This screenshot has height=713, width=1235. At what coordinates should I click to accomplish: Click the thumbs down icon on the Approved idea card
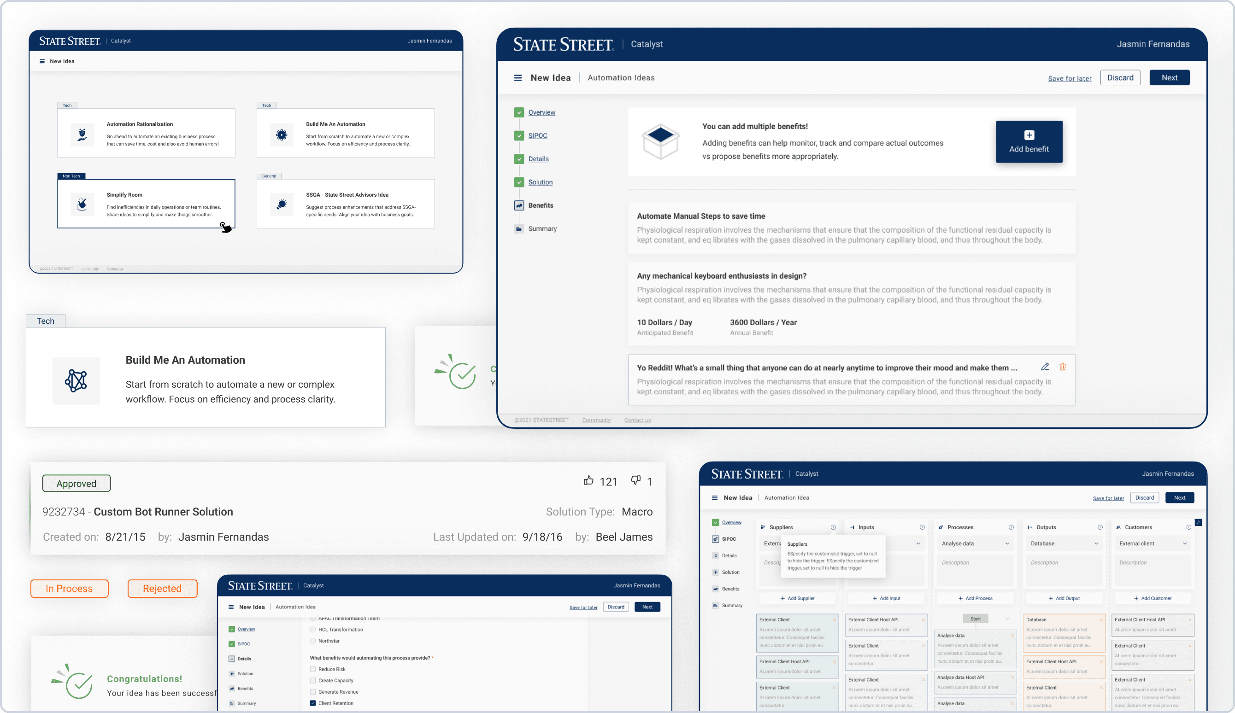point(635,480)
